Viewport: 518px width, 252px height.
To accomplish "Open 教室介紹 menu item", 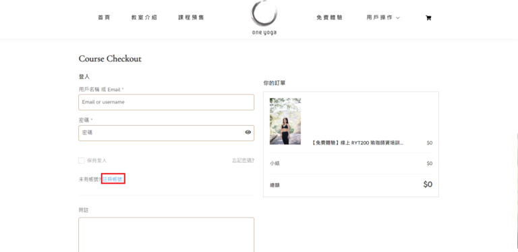I will tap(144, 18).
